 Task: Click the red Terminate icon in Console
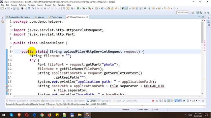click(153, 101)
